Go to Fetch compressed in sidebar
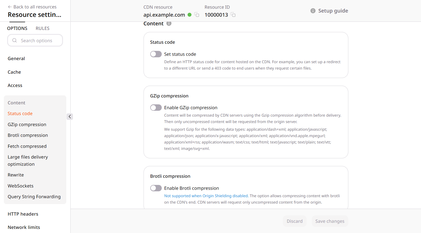 (x=27, y=146)
